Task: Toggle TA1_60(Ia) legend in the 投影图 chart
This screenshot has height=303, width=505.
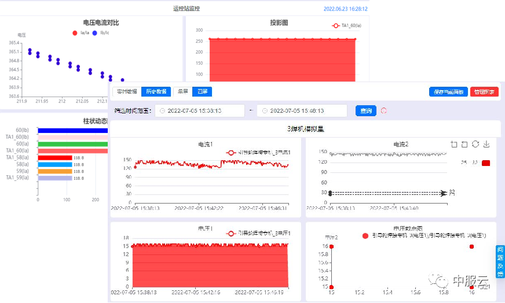Action: [x=346, y=25]
